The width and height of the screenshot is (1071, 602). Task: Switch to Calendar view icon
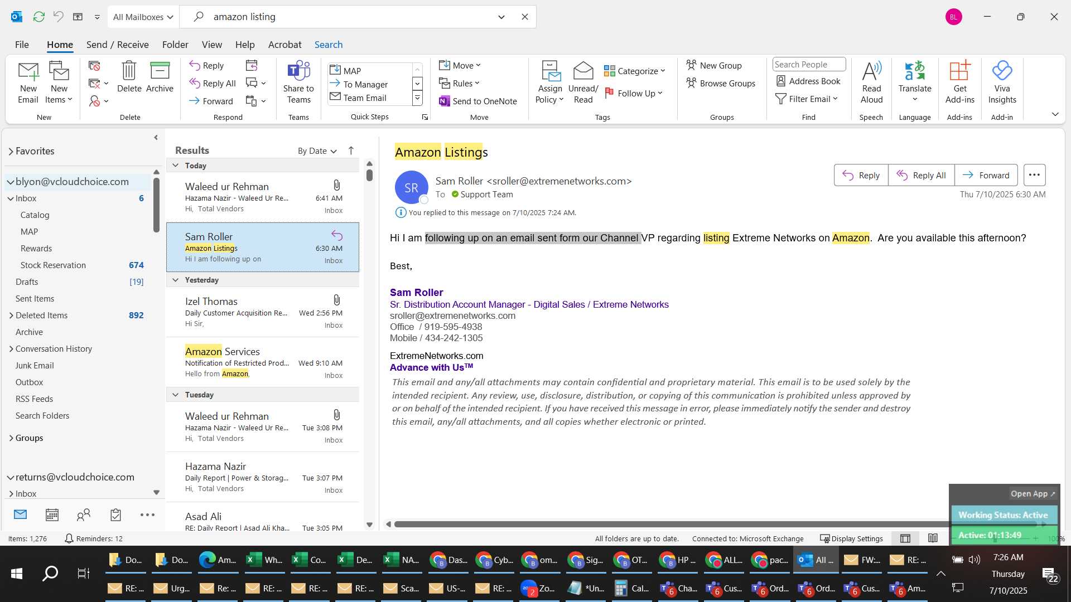52,515
